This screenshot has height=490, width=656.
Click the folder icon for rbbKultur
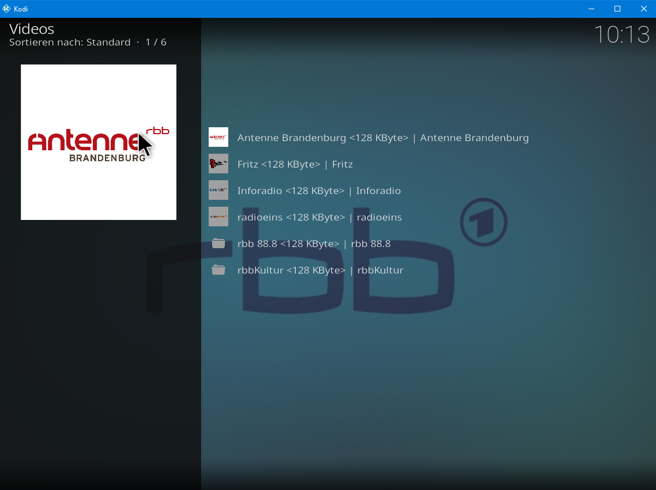[x=218, y=270]
